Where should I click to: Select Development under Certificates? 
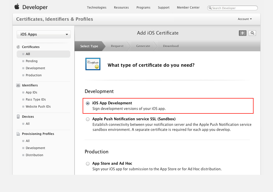(x=35, y=68)
